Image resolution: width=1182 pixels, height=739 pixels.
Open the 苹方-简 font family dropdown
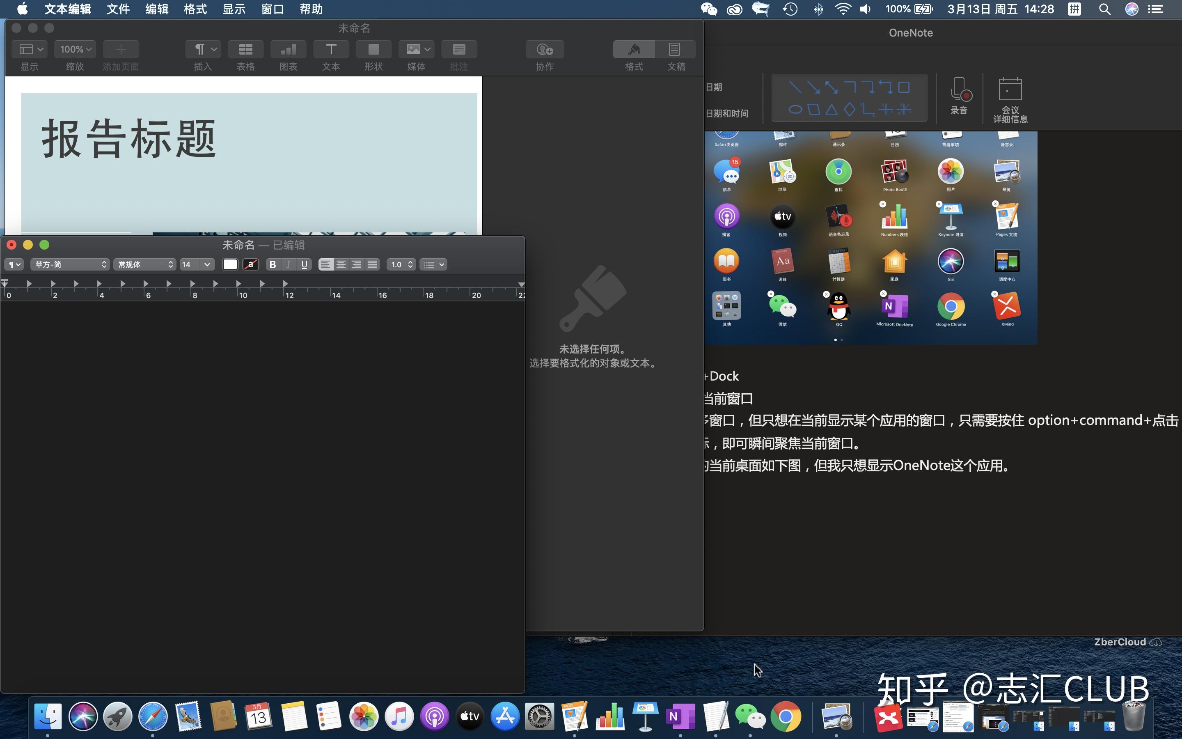point(70,264)
